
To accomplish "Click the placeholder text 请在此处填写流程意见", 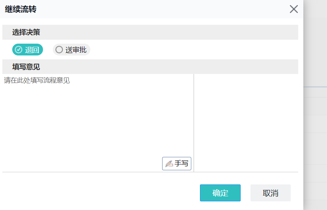I will [37, 81].
